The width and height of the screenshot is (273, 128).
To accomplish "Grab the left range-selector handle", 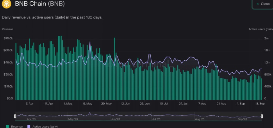I will click(x=15, y=116).
